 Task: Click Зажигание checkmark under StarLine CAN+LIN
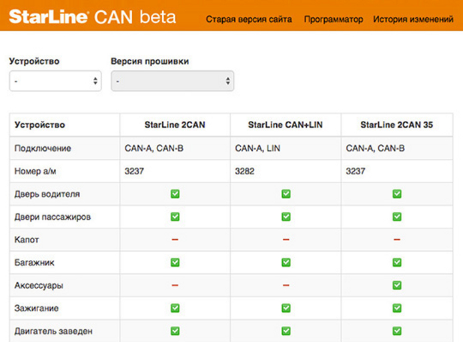coord(286,309)
